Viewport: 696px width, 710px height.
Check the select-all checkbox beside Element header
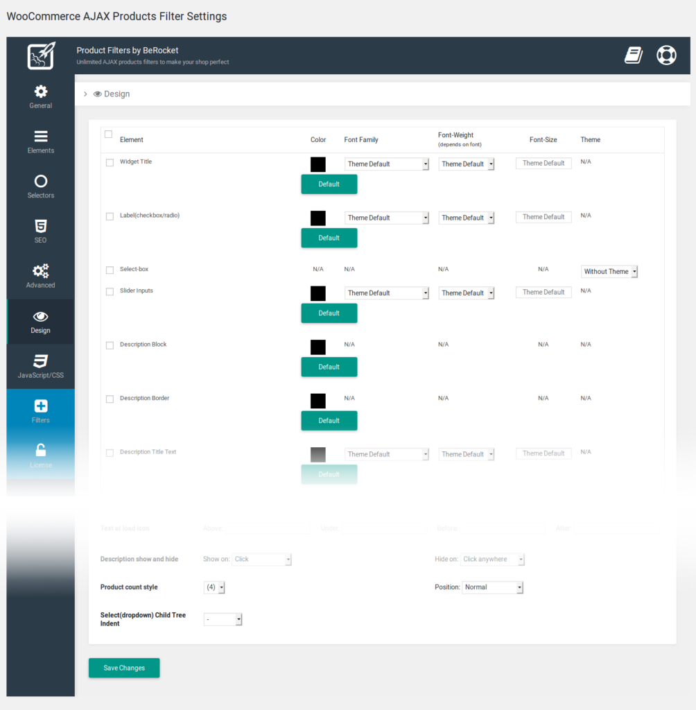(108, 135)
